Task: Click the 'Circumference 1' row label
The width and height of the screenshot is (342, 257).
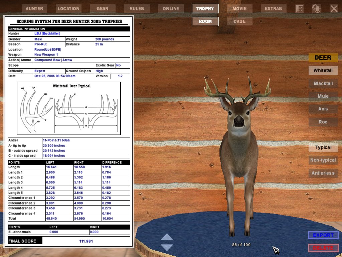Action: [x=22, y=198]
